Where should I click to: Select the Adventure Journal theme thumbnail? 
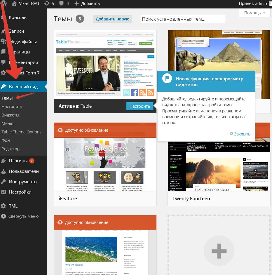coord(219,50)
